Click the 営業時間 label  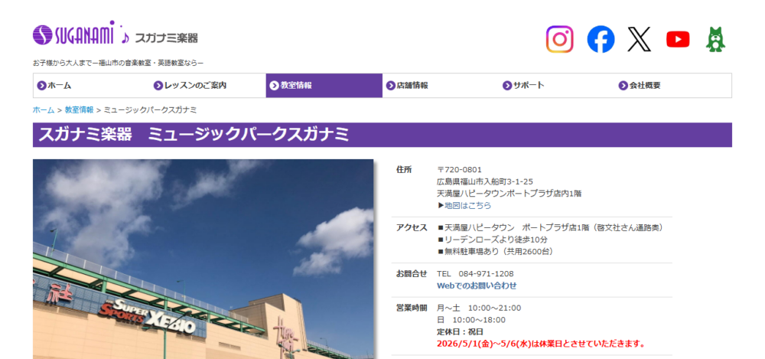pyautogui.click(x=412, y=308)
